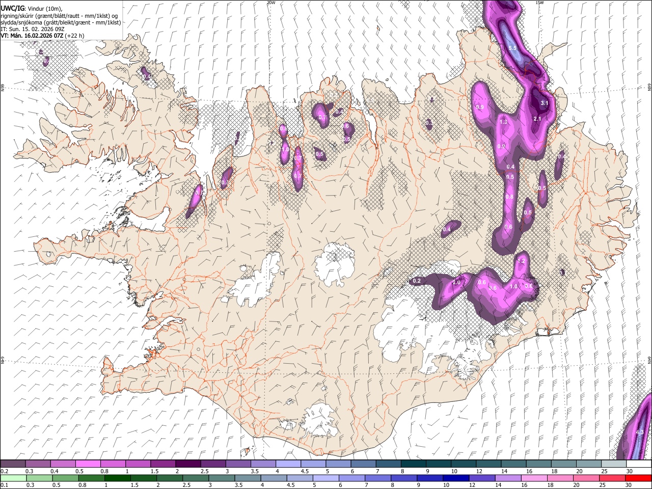Image resolution: width=652 pixels, height=489 pixels.
Task: Pick the deep blue 10 to 12 rain swatch
Action: 456,478
